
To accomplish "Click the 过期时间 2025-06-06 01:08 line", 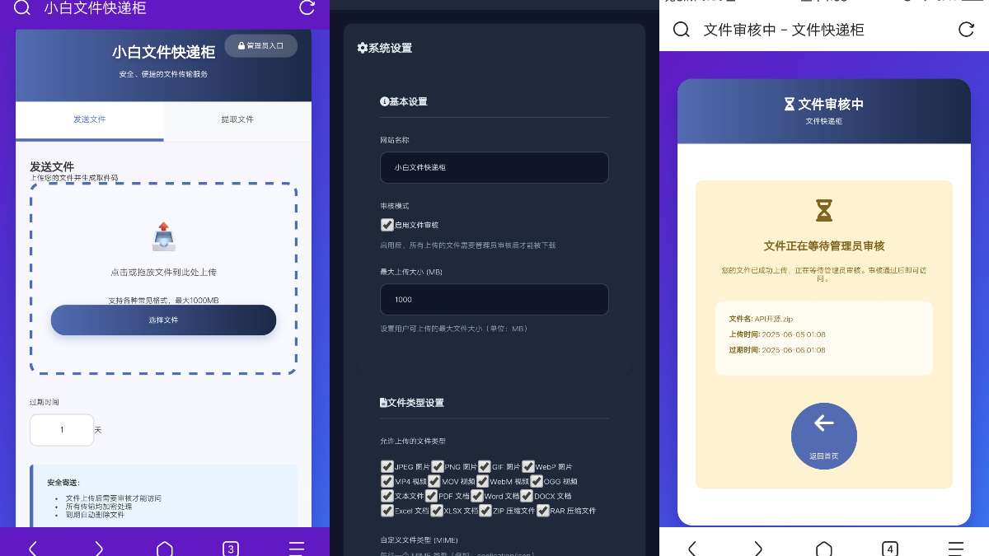I will coord(777,350).
